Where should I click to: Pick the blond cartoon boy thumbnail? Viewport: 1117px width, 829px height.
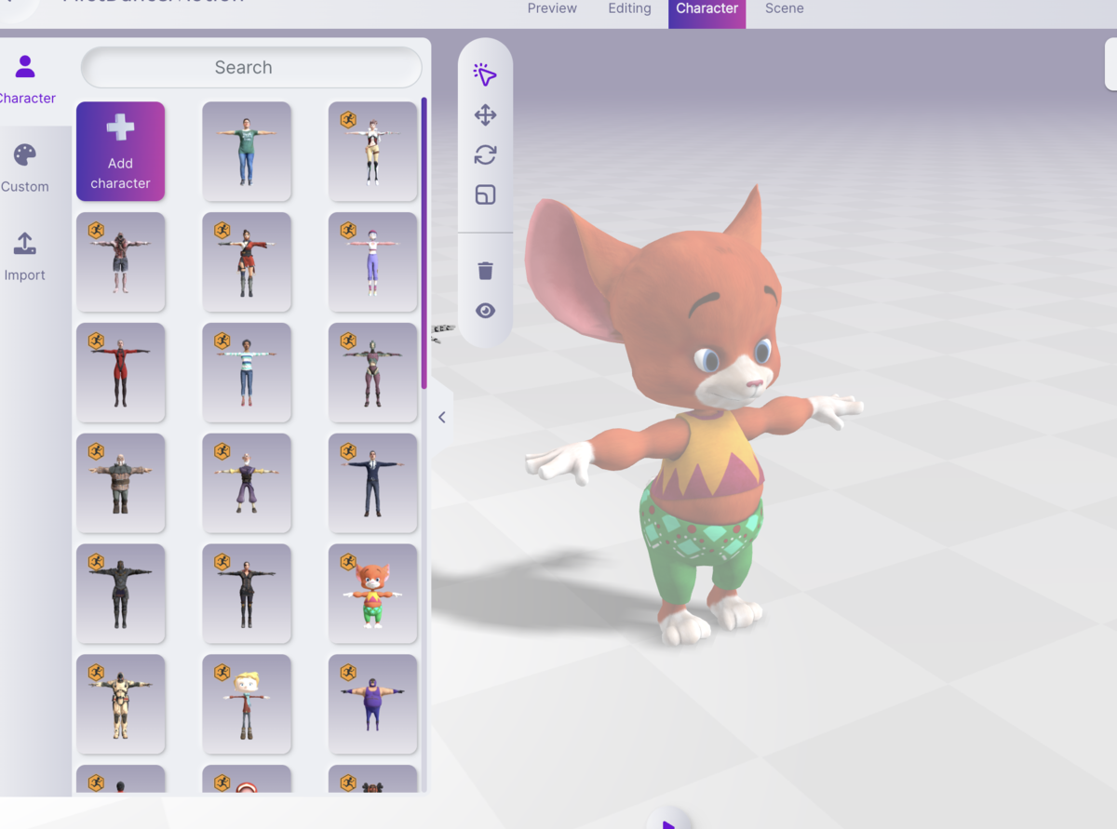pyautogui.click(x=247, y=704)
